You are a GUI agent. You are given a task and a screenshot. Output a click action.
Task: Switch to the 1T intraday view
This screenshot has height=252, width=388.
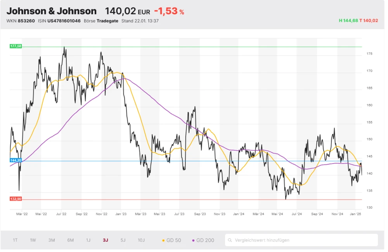click(x=15, y=240)
